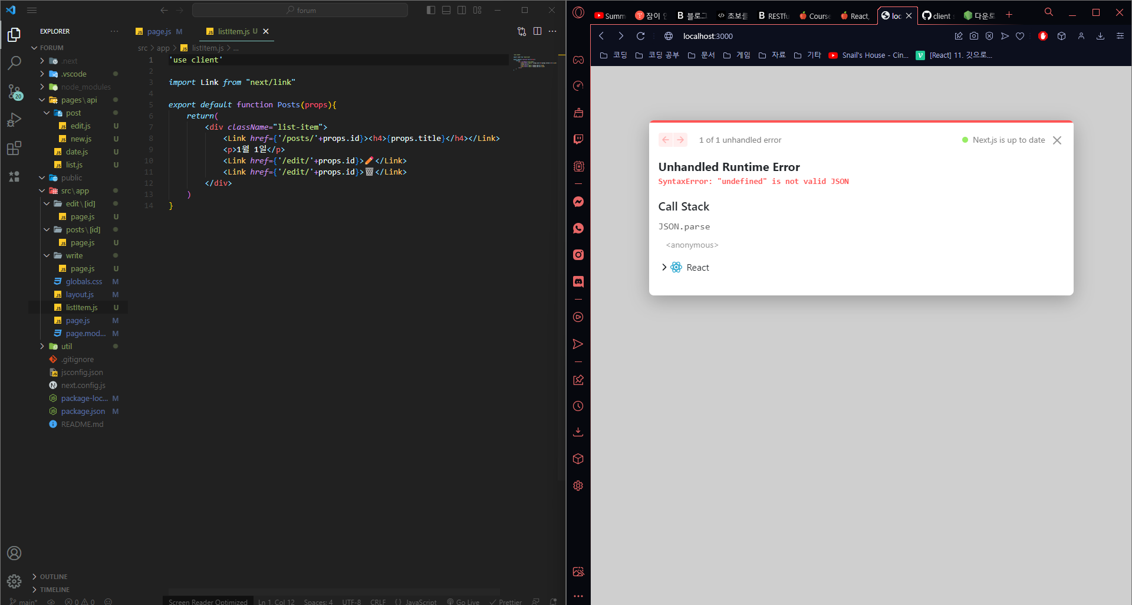The height and width of the screenshot is (605, 1132).
Task: Open the Accounts menu in VS Code
Action: pos(14,553)
